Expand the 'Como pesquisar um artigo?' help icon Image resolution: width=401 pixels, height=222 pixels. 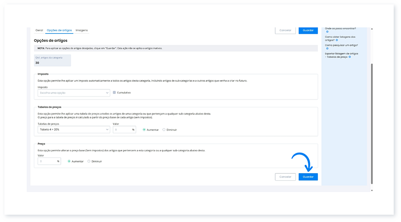point(327,49)
